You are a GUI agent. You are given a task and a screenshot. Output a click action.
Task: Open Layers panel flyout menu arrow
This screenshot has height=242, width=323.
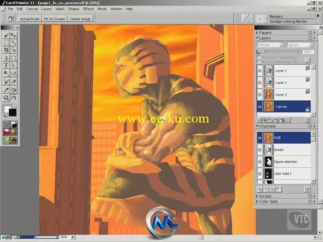(315, 38)
